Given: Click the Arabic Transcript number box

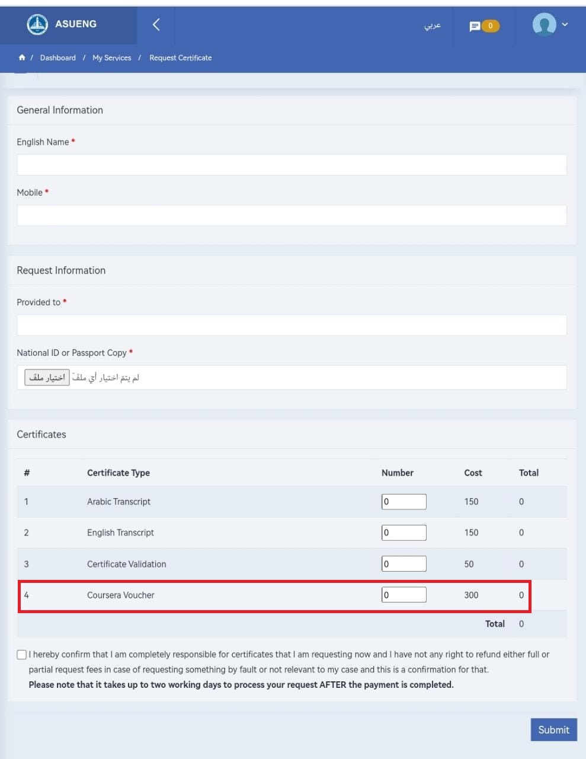Looking at the screenshot, I should click(x=404, y=502).
